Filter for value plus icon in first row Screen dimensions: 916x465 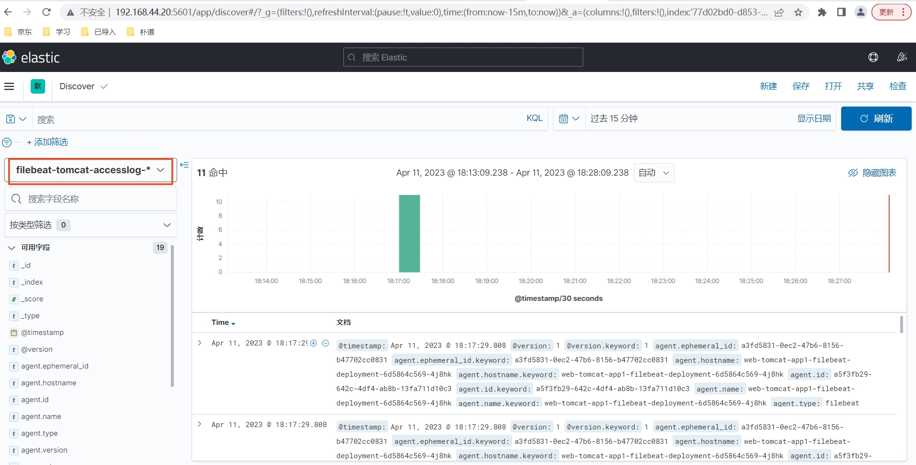313,343
